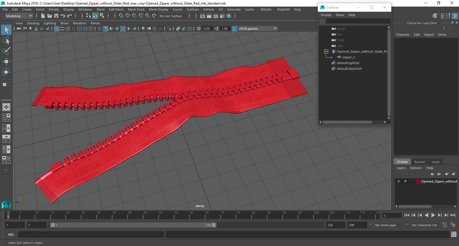The width and height of the screenshot is (459, 246).
Task: Click the Open Scene folder icon
Action: pos(50,16)
